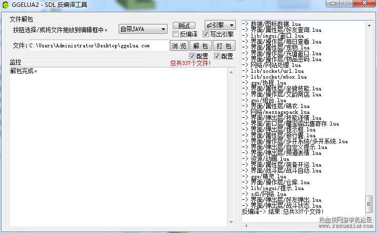Select the 界面/属性层/好友查询.lua line
The height and width of the screenshot is (233, 377).
(282, 30)
